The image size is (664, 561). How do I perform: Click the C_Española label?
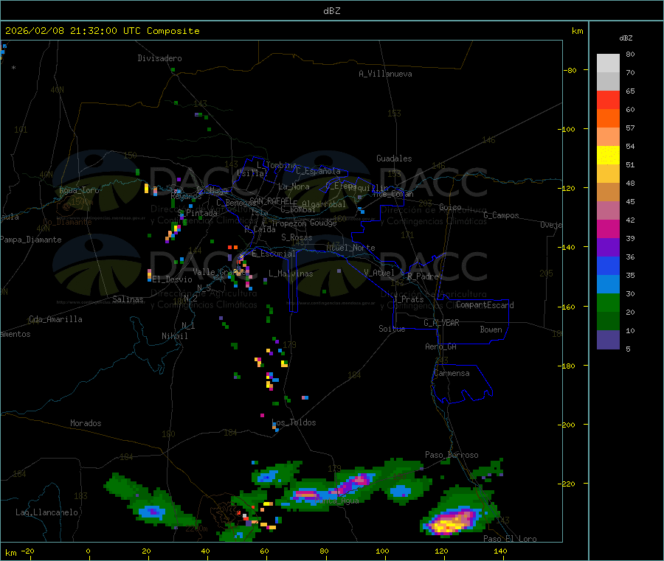(x=318, y=171)
